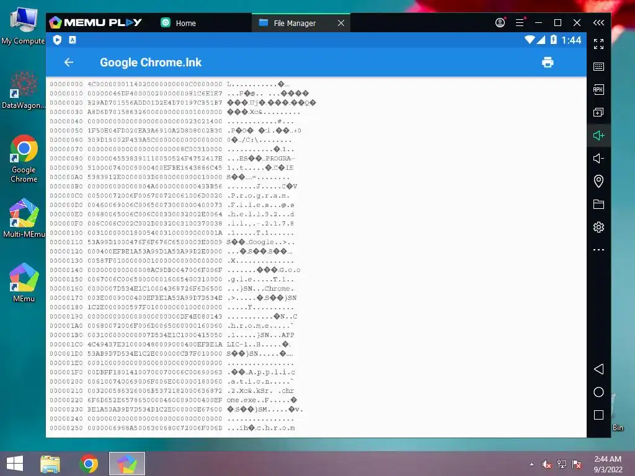Open the keyboard mapping tool
Viewport: 635px width, 476px height.
[x=598, y=66]
